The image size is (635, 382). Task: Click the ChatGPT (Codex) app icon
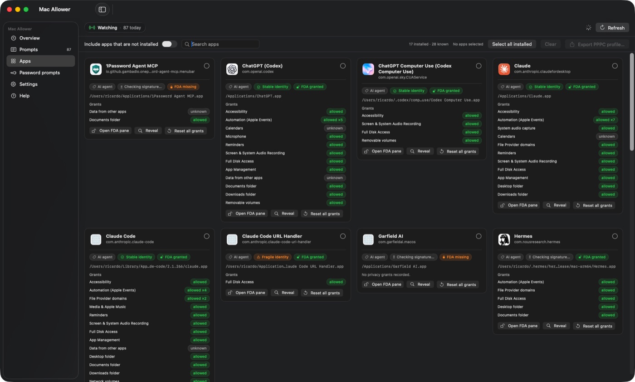232,69
